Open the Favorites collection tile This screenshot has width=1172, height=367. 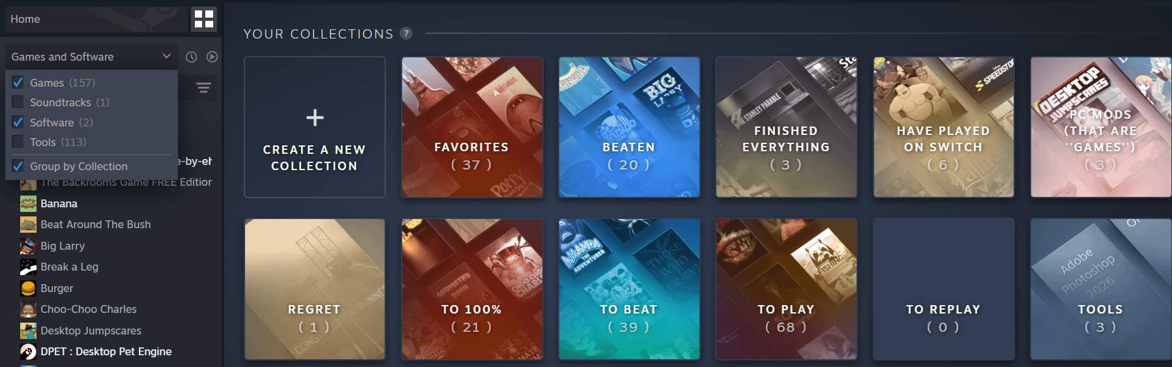coord(472,127)
